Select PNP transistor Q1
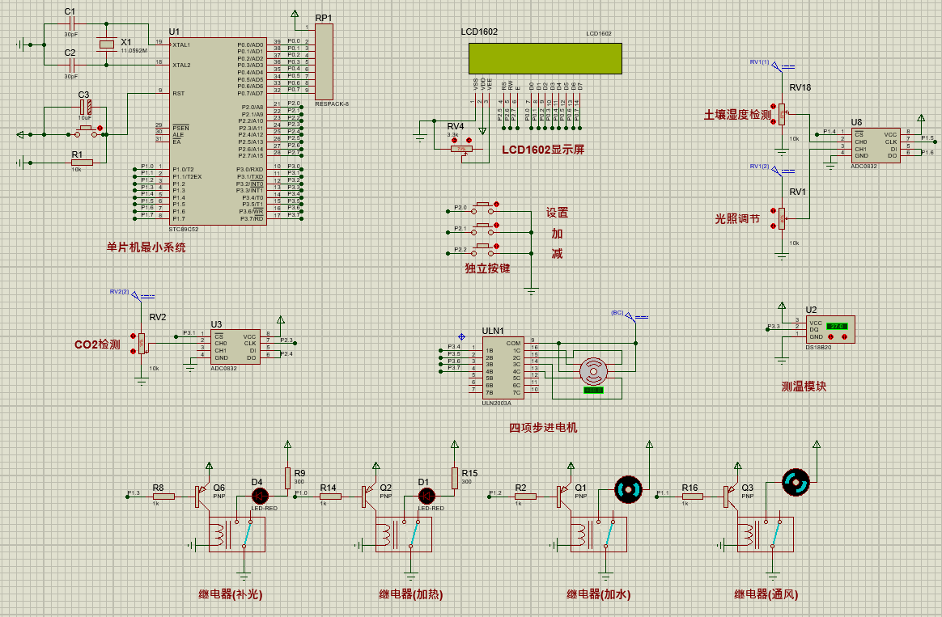Viewport: 942px width, 617px height. (x=564, y=496)
